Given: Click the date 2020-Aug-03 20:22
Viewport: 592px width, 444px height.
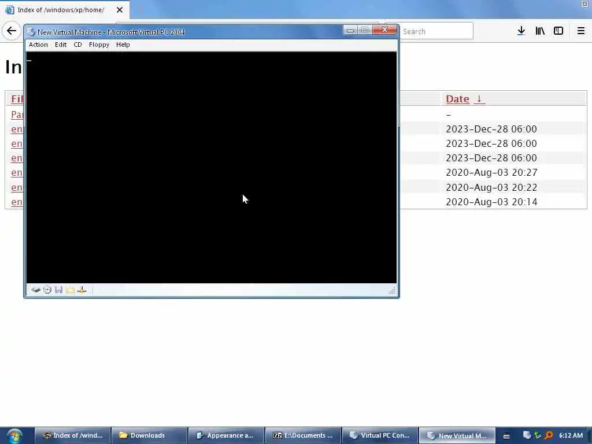Looking at the screenshot, I should pyautogui.click(x=491, y=187).
